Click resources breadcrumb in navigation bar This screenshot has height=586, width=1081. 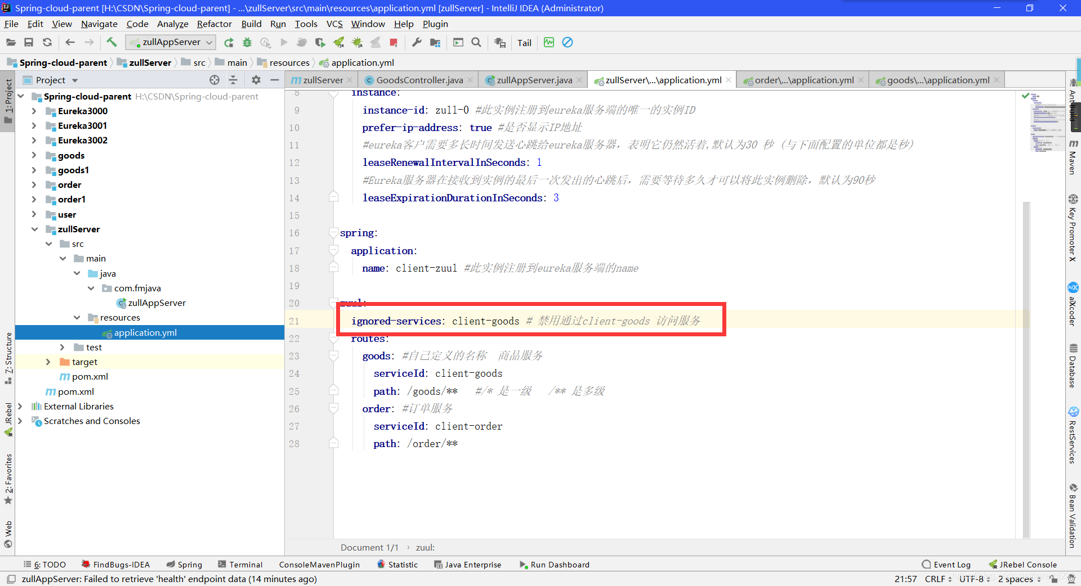pos(284,62)
